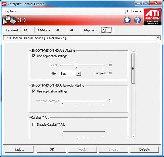Click the Defaults button
The height and width of the screenshot is (157, 164).
point(145,149)
